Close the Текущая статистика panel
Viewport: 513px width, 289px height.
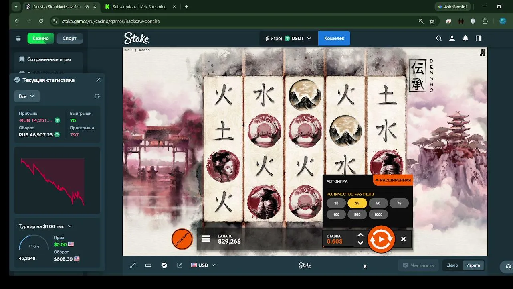pos(98,80)
